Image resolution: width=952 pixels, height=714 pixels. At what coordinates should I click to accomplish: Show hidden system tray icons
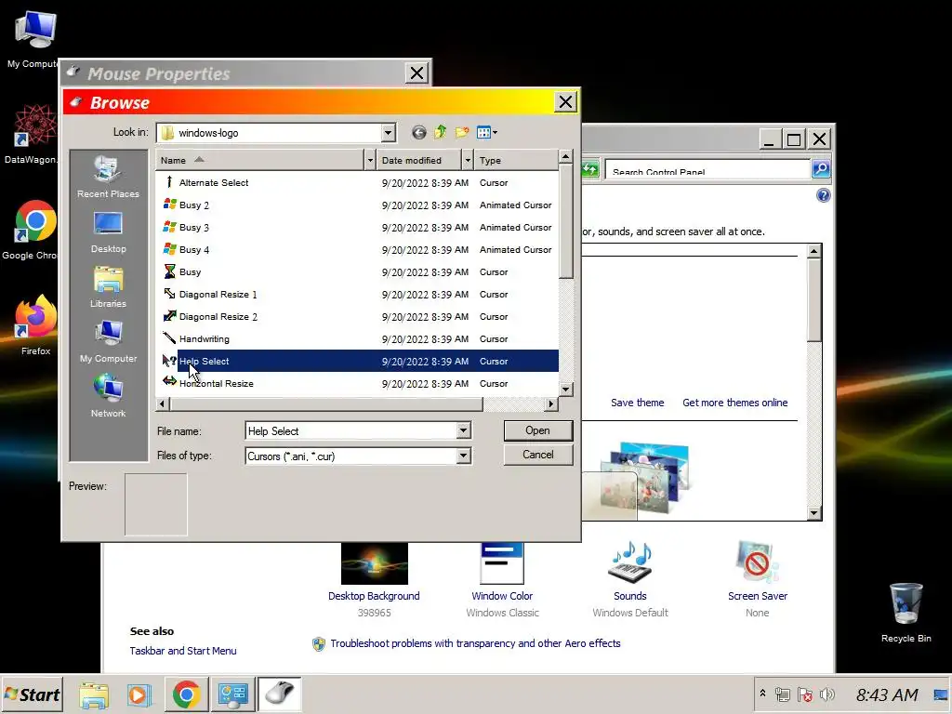tap(762, 694)
